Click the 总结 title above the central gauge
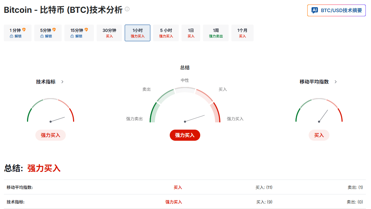 [x=185, y=68]
